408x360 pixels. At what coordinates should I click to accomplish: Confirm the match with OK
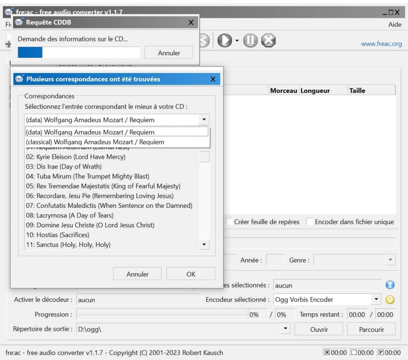(x=191, y=274)
